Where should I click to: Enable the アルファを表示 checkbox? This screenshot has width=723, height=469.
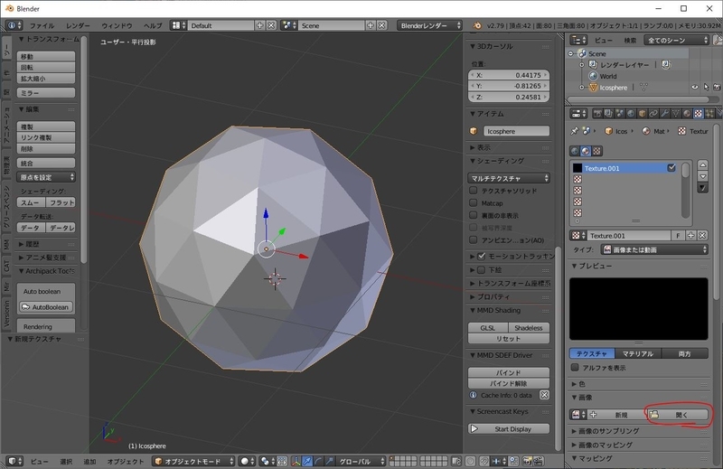[575, 368]
